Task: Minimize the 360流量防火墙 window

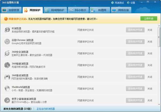Action: tap(142, 2)
